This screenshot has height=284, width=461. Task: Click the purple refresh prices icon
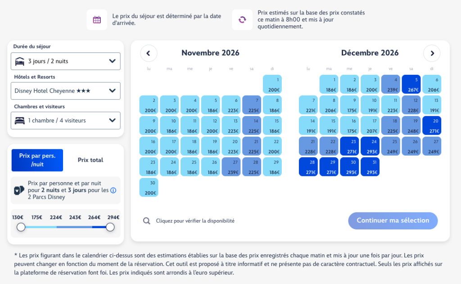[x=242, y=20]
